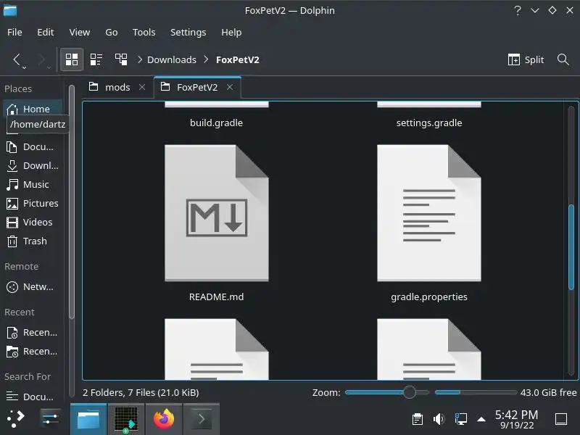
Task: Open the Edit menu
Action: click(x=46, y=32)
